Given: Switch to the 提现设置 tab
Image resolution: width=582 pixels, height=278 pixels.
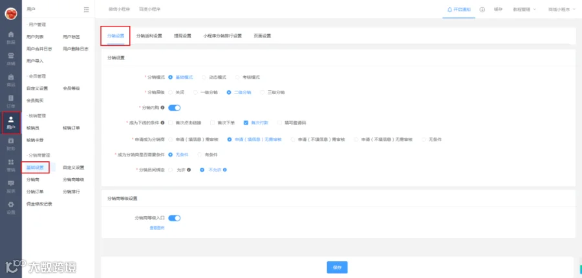Looking at the screenshot, I should (x=182, y=36).
